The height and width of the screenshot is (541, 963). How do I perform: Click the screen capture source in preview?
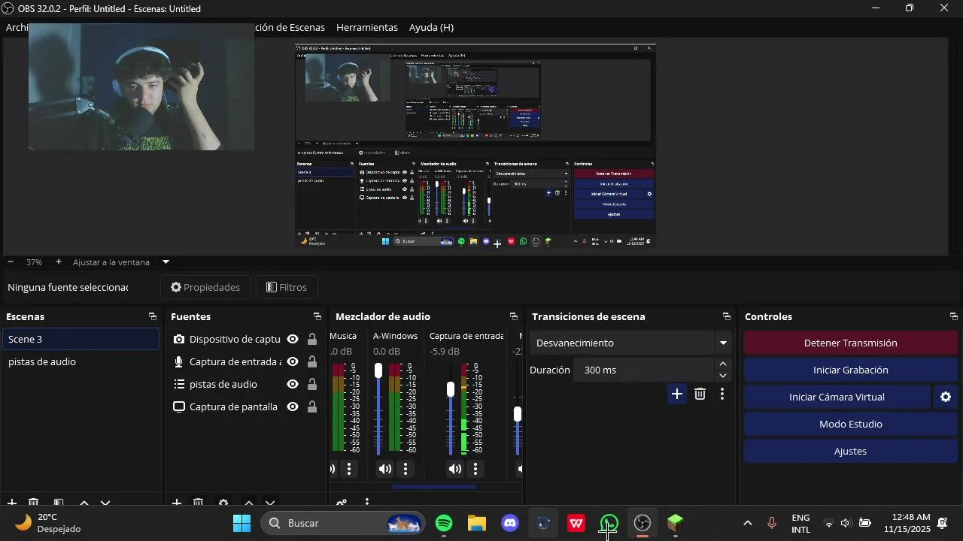475,146
